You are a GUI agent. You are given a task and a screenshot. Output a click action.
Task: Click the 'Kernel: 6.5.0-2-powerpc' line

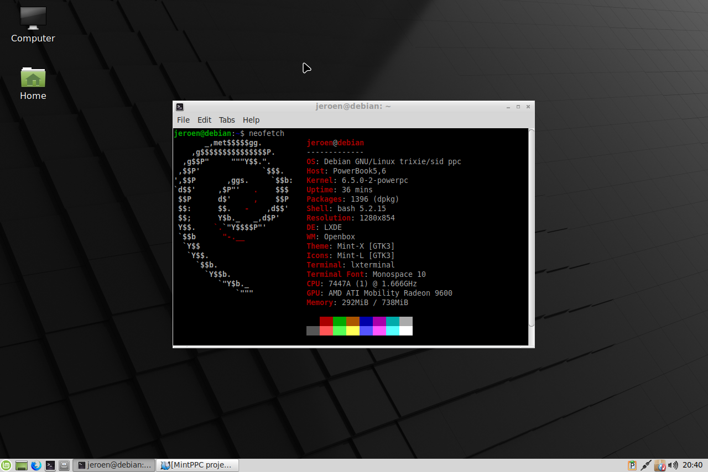pos(357,180)
